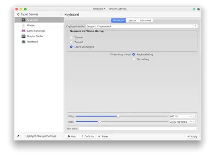Switch to the Advanced tab
The width and height of the screenshot is (215, 156).
(x=145, y=21)
